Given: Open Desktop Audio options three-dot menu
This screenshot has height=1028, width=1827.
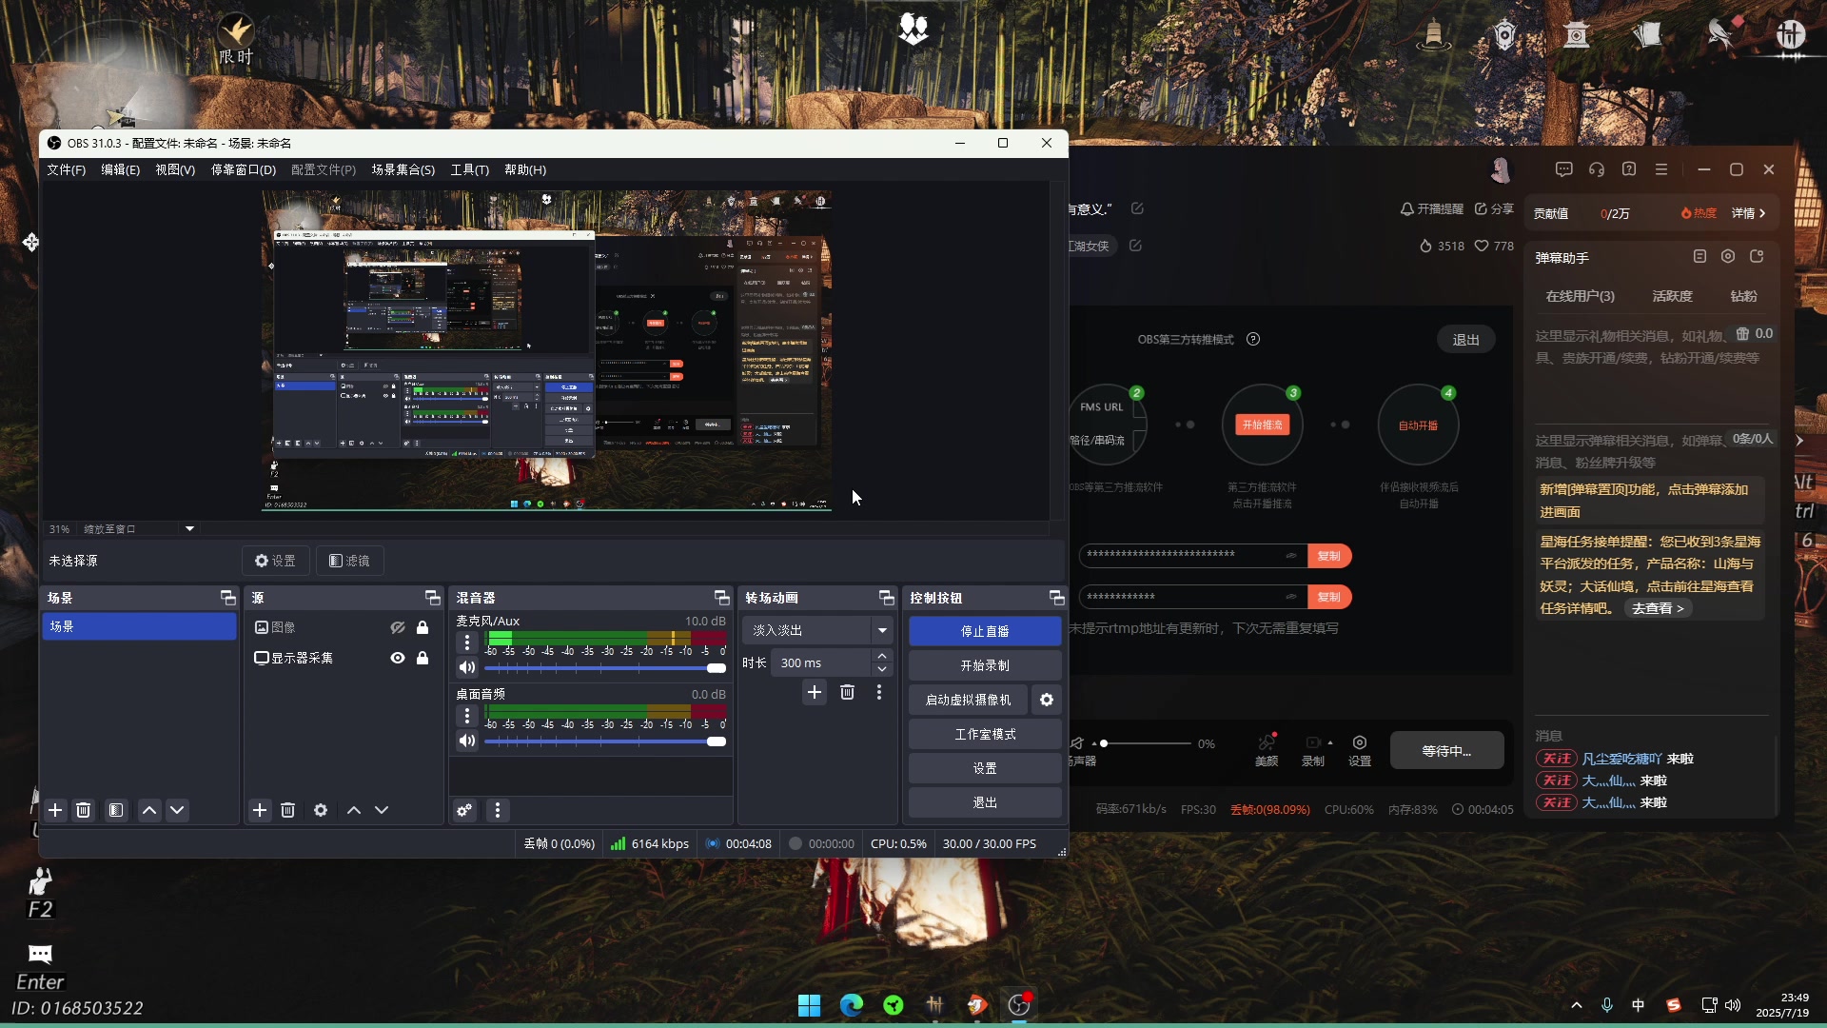Looking at the screenshot, I should 467,716.
